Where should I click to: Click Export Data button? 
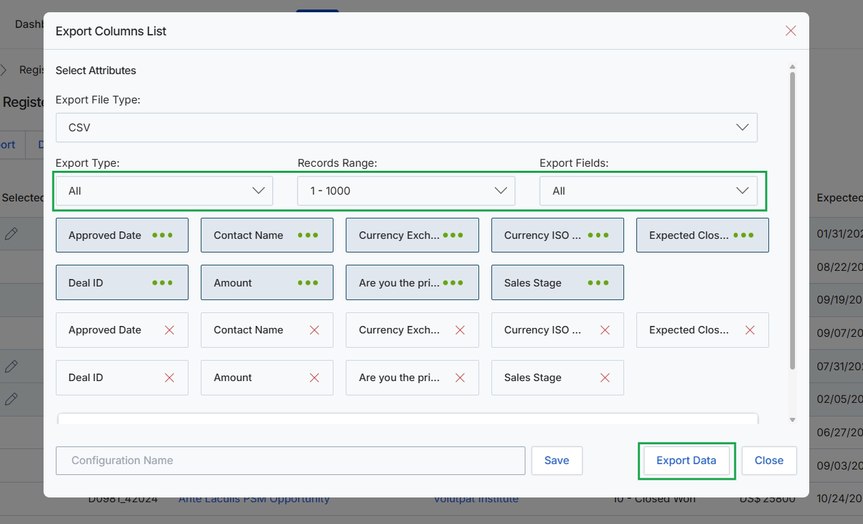pyautogui.click(x=686, y=461)
